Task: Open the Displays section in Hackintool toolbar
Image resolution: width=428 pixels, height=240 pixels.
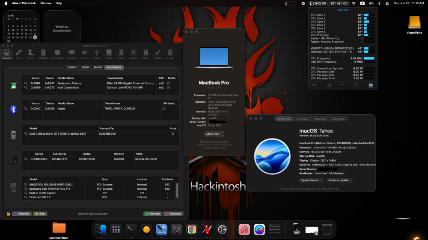Action: pyautogui.click(x=71, y=54)
